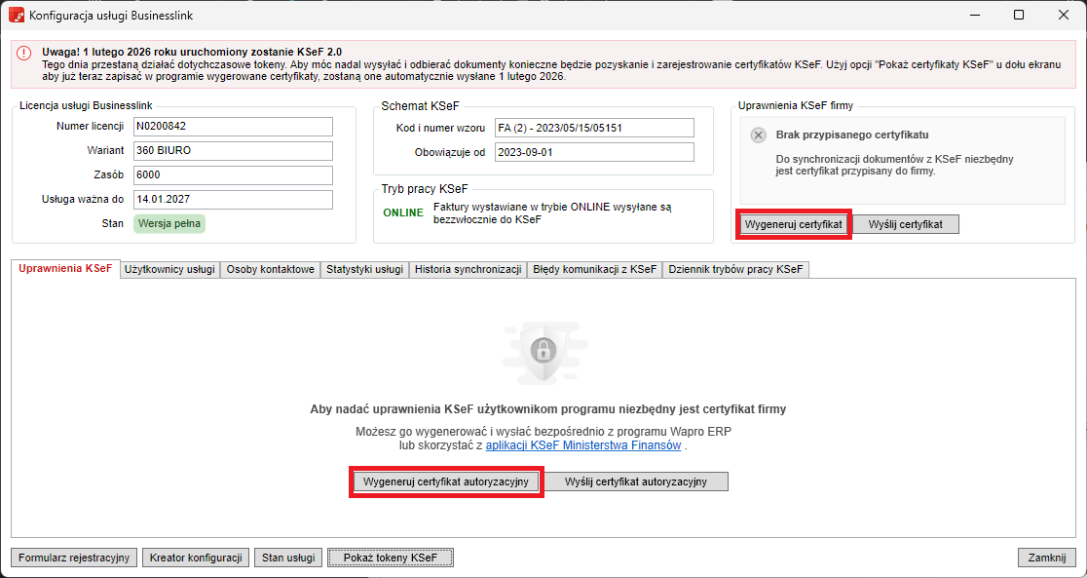Click the Kod i numer wzoru field

pos(593,128)
